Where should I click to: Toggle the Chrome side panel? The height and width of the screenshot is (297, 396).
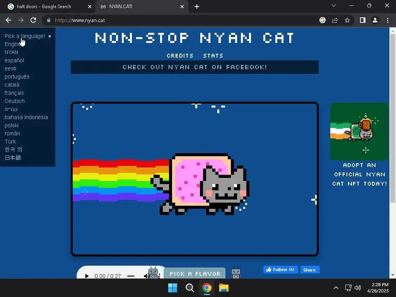point(363,20)
